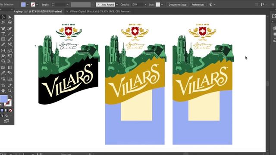Select the Selection tool

[x=3, y=17]
